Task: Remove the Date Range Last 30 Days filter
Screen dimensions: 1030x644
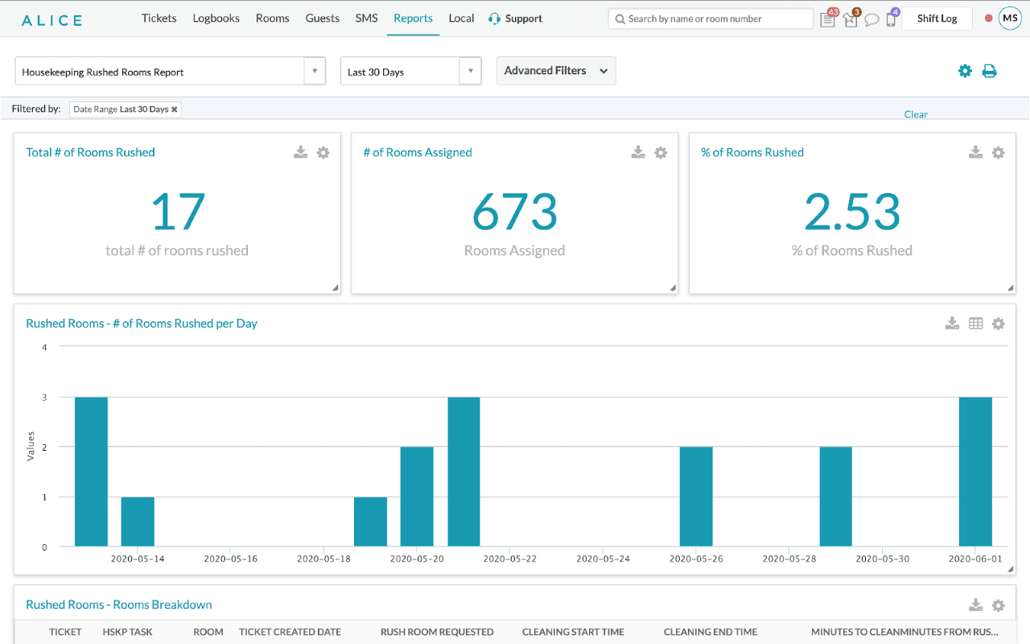Action: tap(174, 109)
